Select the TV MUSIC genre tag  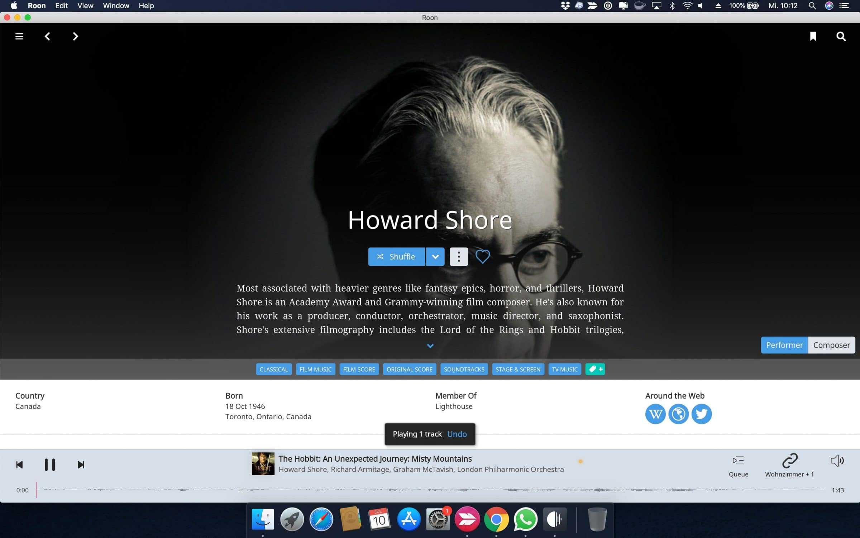tap(565, 369)
